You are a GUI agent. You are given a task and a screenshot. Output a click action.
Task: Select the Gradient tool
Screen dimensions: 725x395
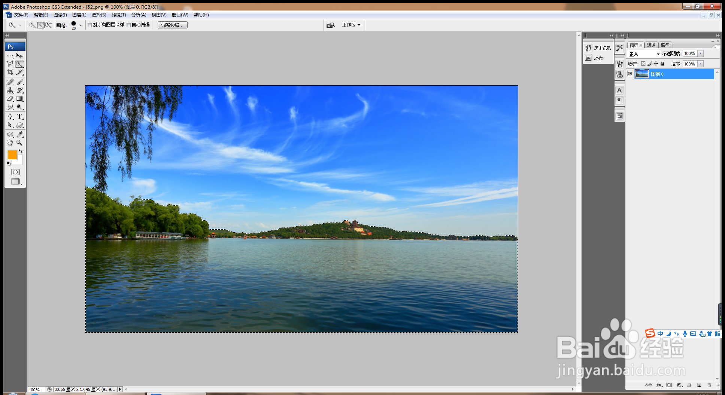point(19,99)
